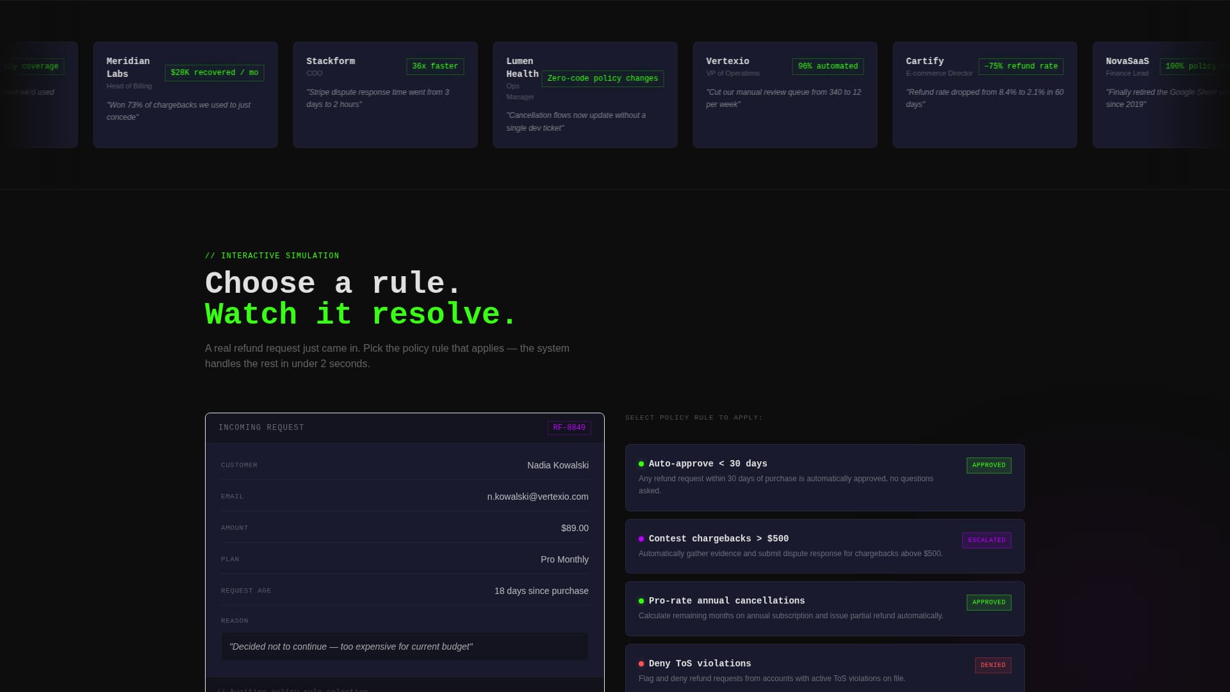Click the "Zero-code policy changes" badge
This screenshot has height=692, width=1230.
tap(603, 79)
